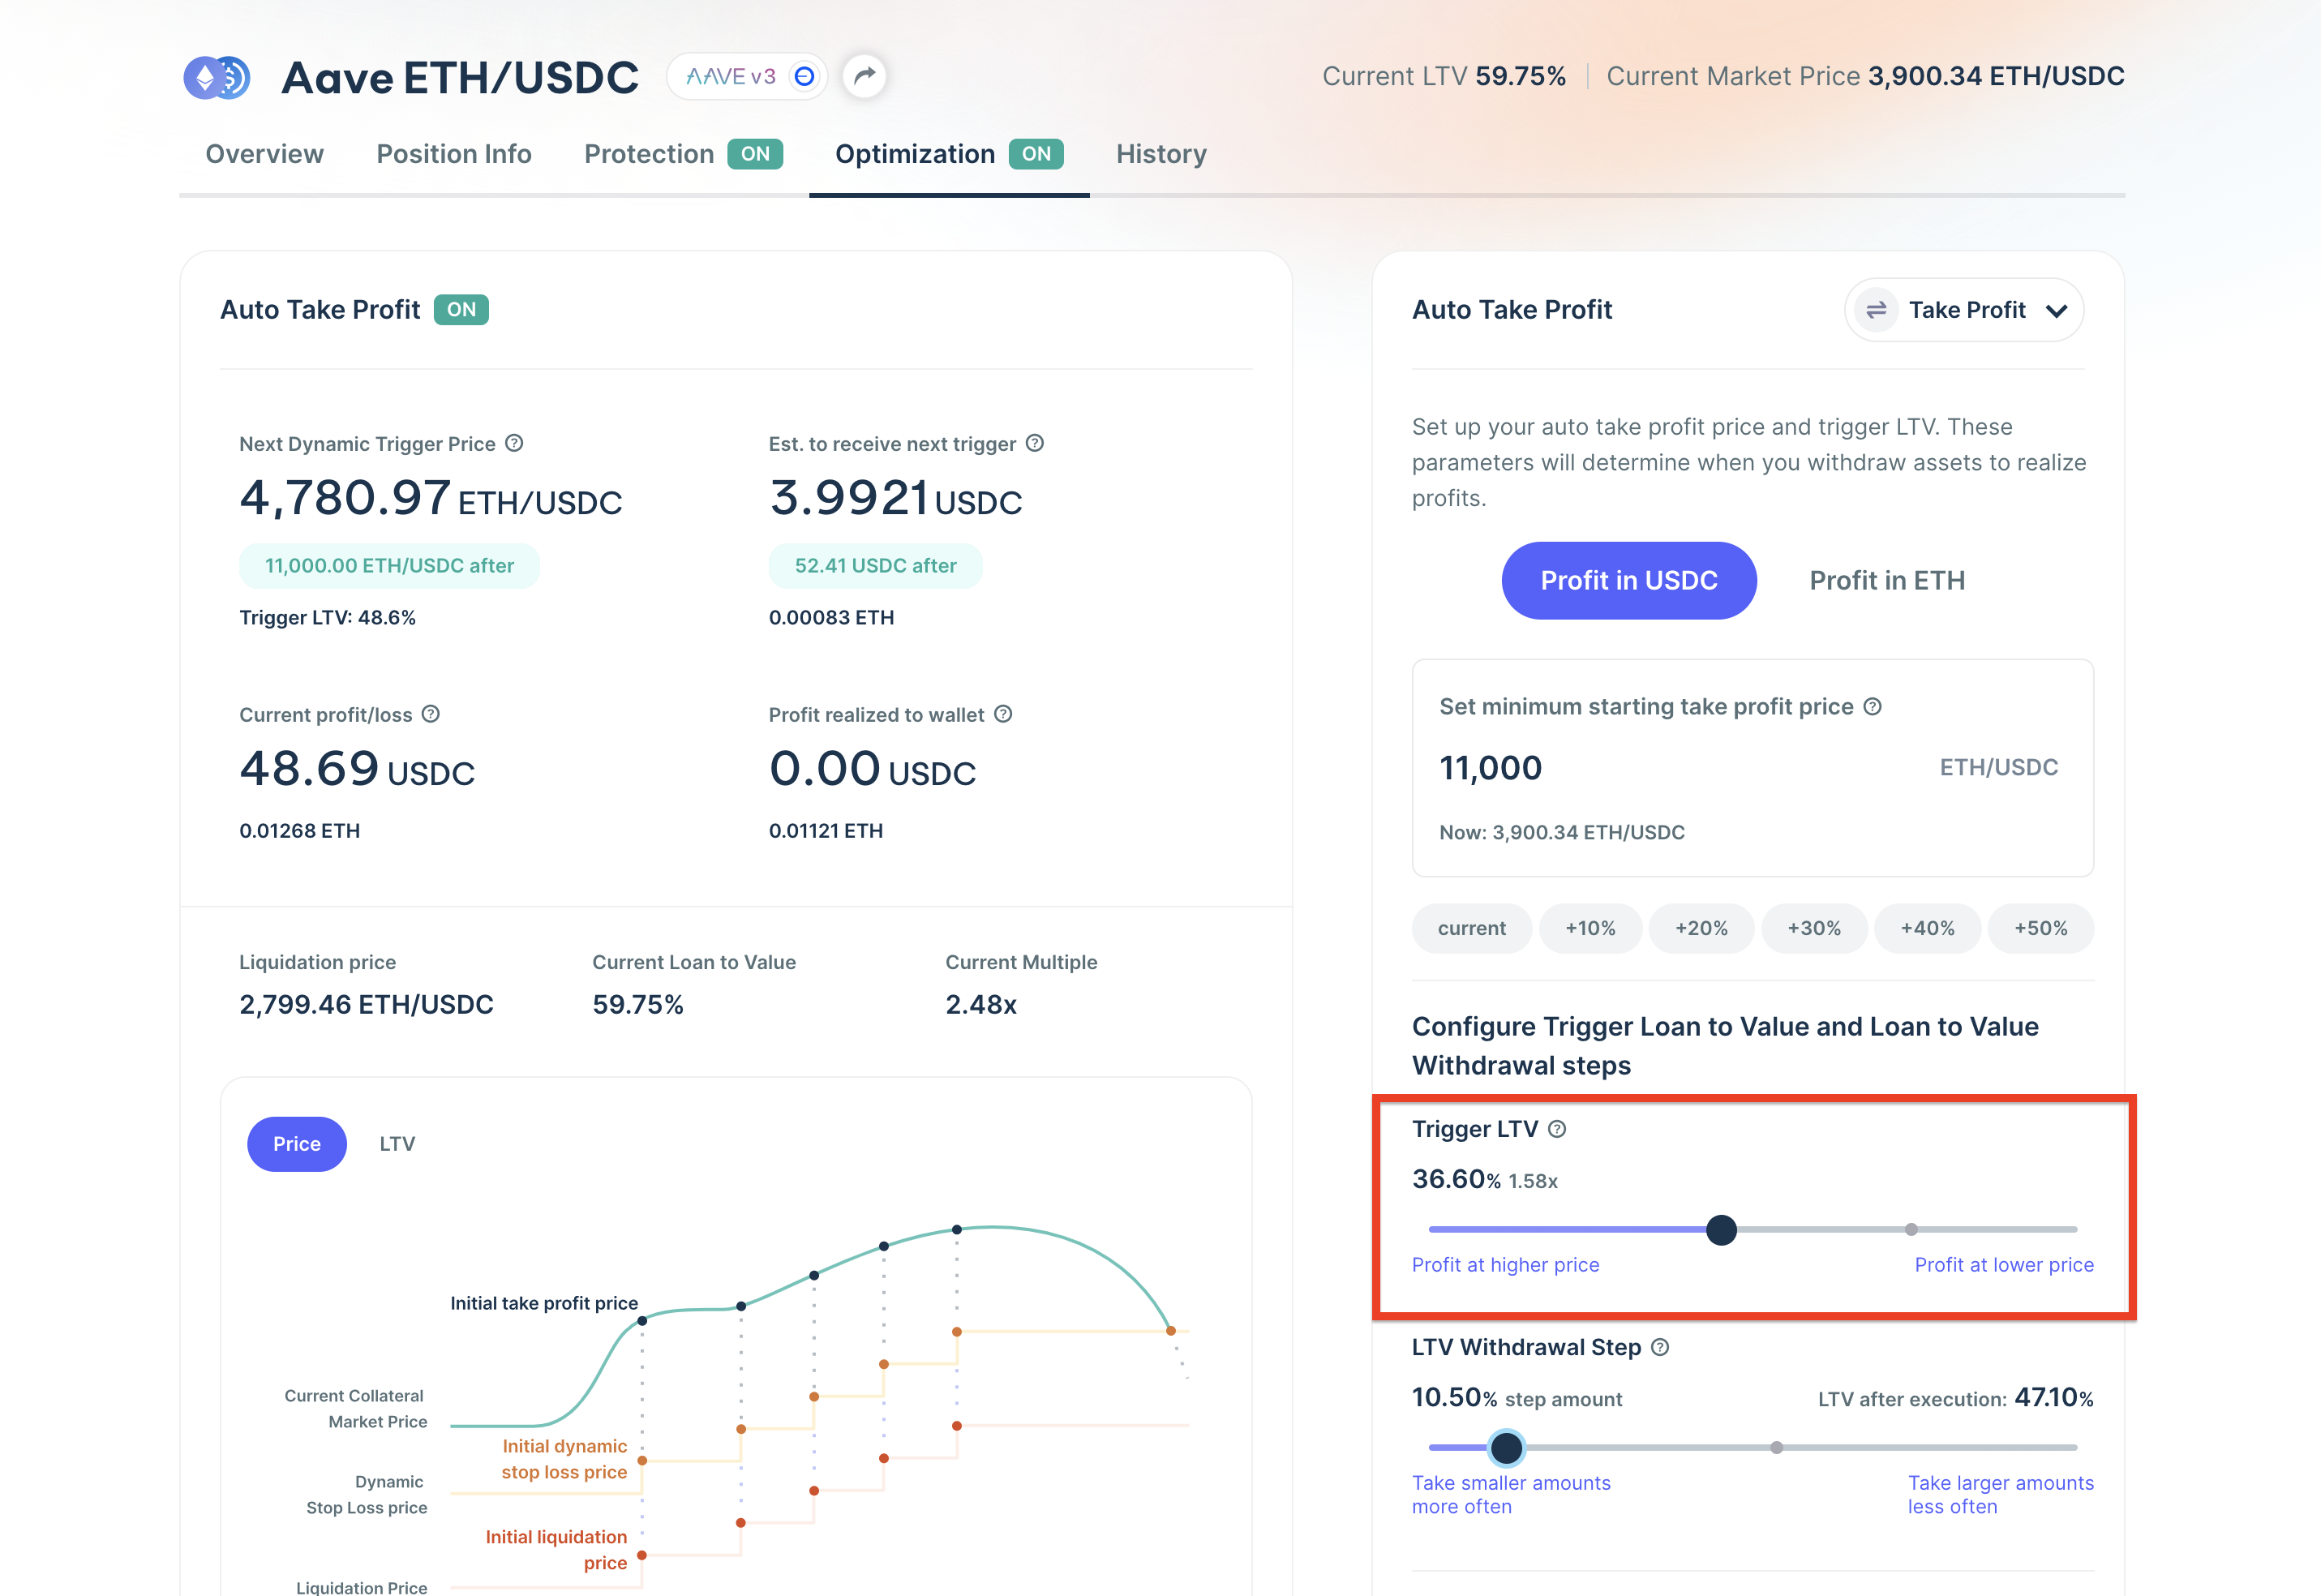The width and height of the screenshot is (2321, 1596).
Task: Go to the History tab
Action: tap(1160, 154)
